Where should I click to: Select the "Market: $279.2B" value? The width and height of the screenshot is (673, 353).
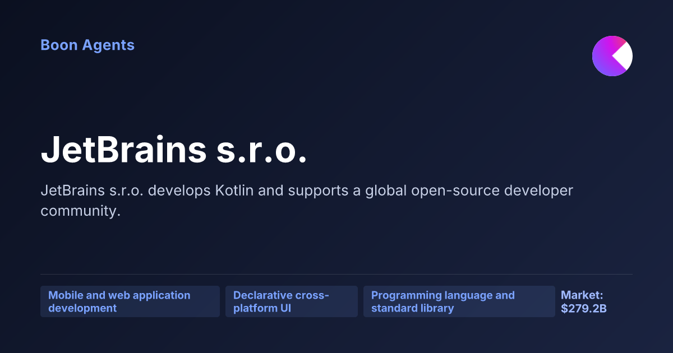click(x=584, y=301)
